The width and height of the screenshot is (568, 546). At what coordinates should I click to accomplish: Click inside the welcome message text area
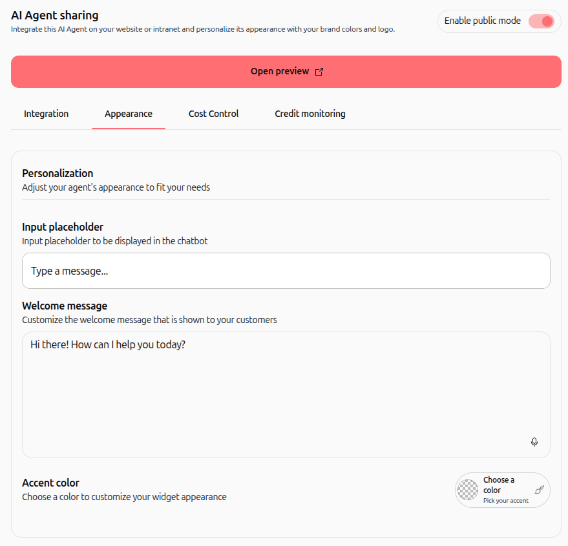pyautogui.click(x=286, y=395)
